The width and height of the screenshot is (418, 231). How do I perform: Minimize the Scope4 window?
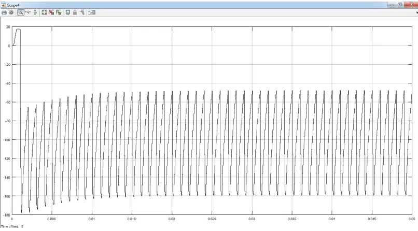click(392, 5)
